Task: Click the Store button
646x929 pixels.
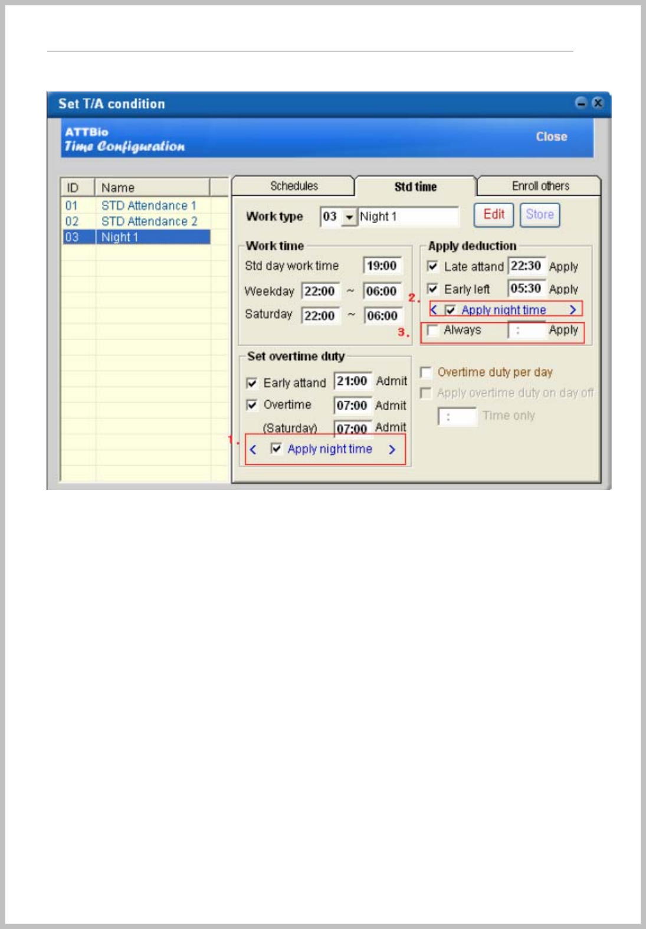Action: point(540,215)
